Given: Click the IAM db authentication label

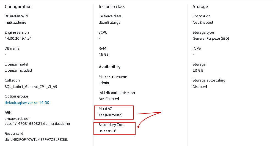Looking at the screenshot, I should click(x=117, y=93).
